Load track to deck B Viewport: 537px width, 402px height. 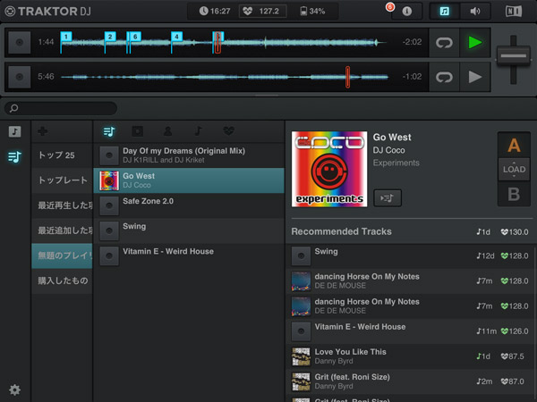pyautogui.click(x=514, y=194)
